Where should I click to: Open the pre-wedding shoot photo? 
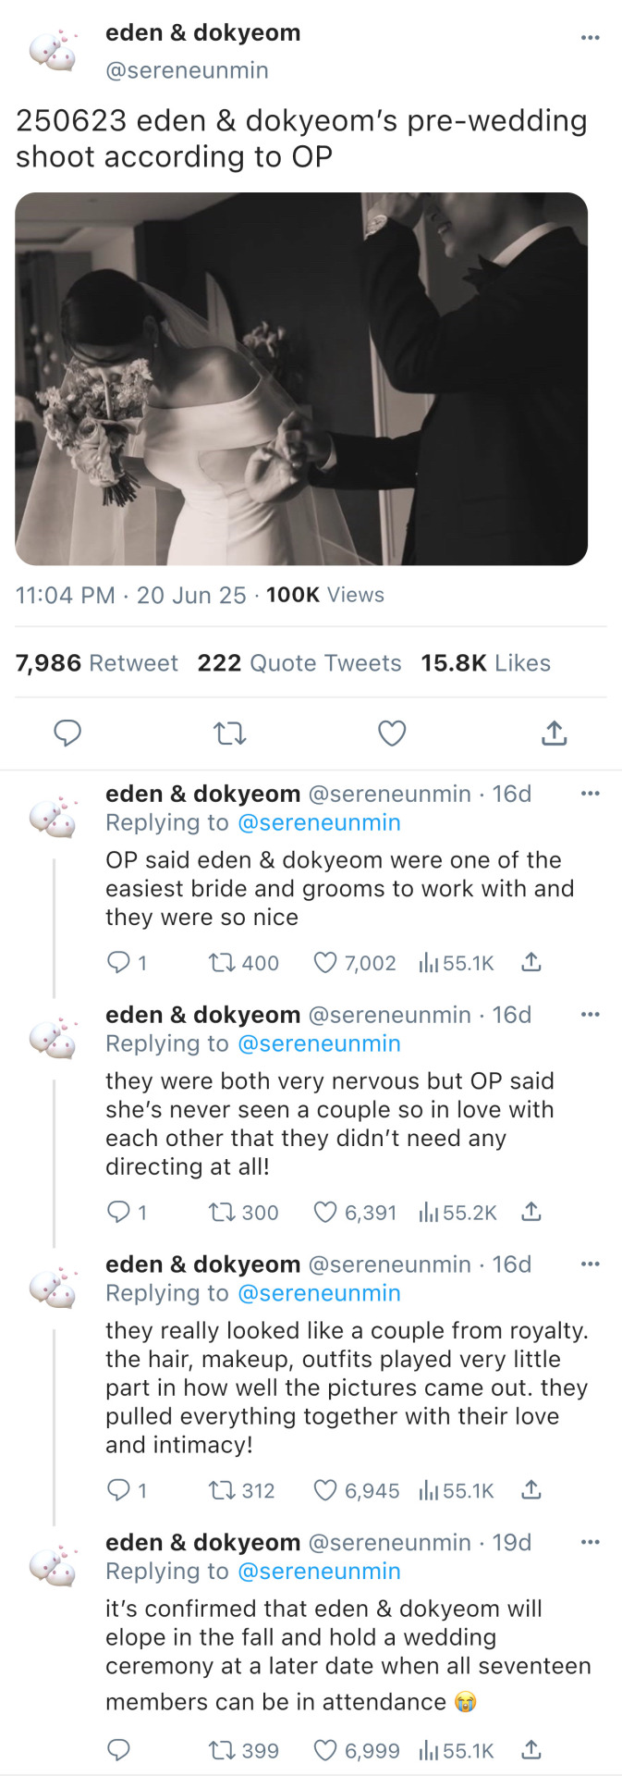coord(301,378)
